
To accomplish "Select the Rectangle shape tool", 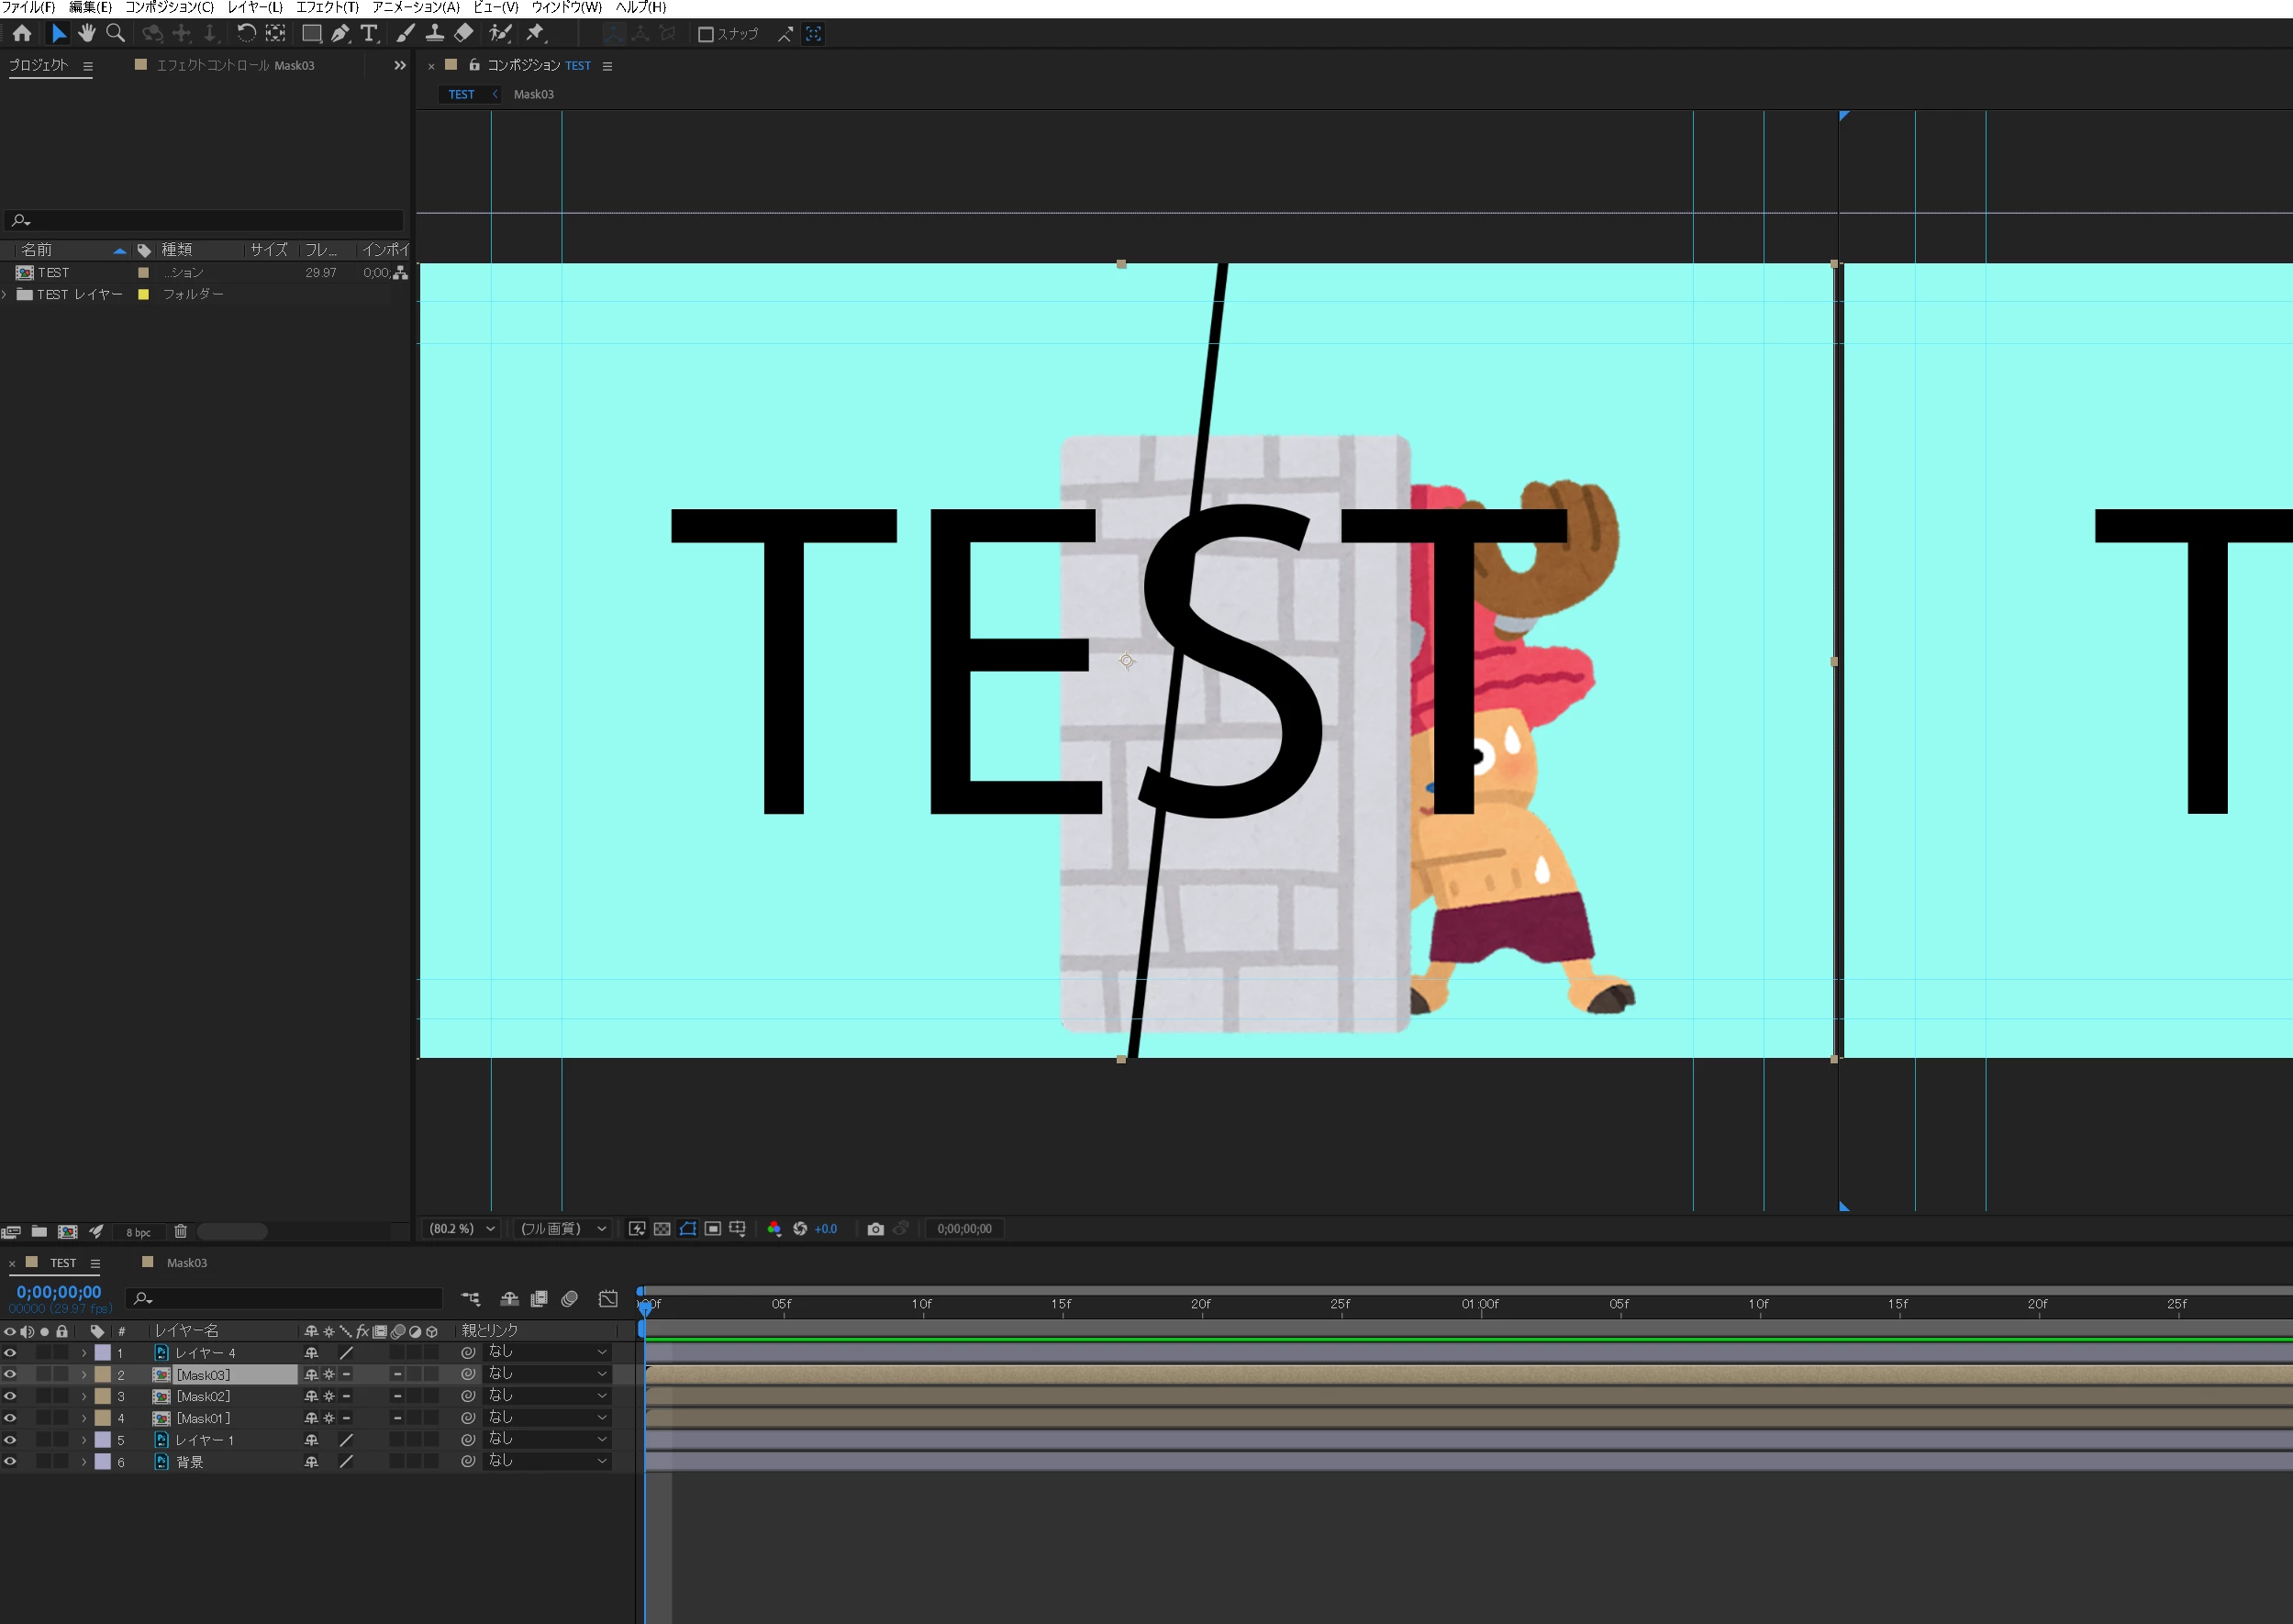I will [312, 34].
